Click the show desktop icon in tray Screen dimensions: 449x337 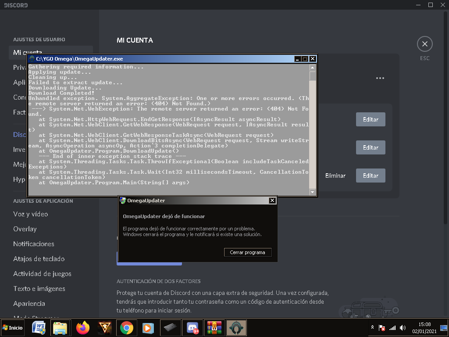[444, 327]
